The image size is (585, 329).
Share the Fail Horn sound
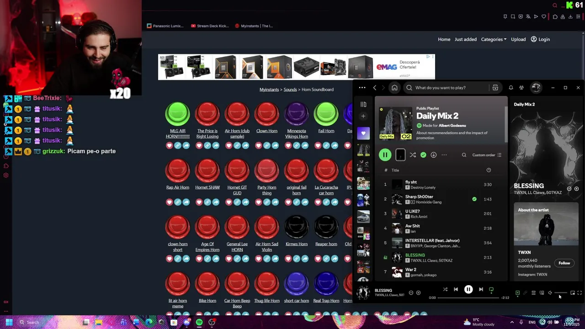pyautogui.click(x=335, y=146)
